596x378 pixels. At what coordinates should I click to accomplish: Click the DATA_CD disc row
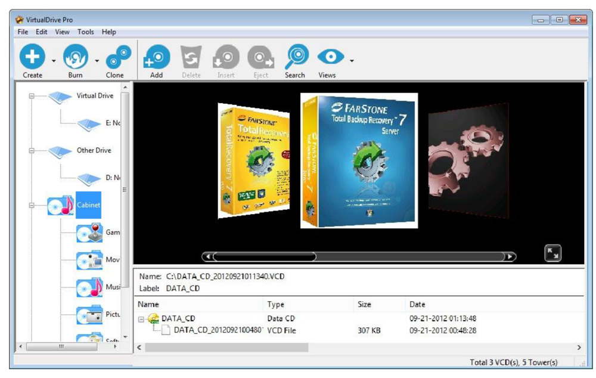359,318
